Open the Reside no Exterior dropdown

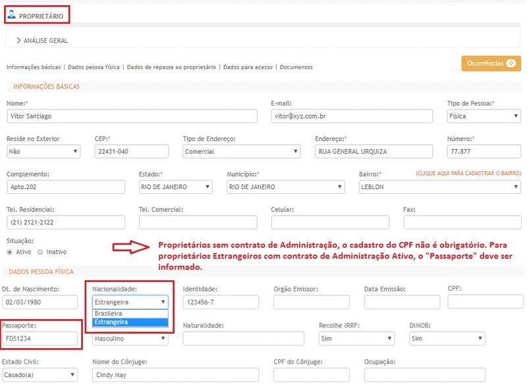click(43, 152)
